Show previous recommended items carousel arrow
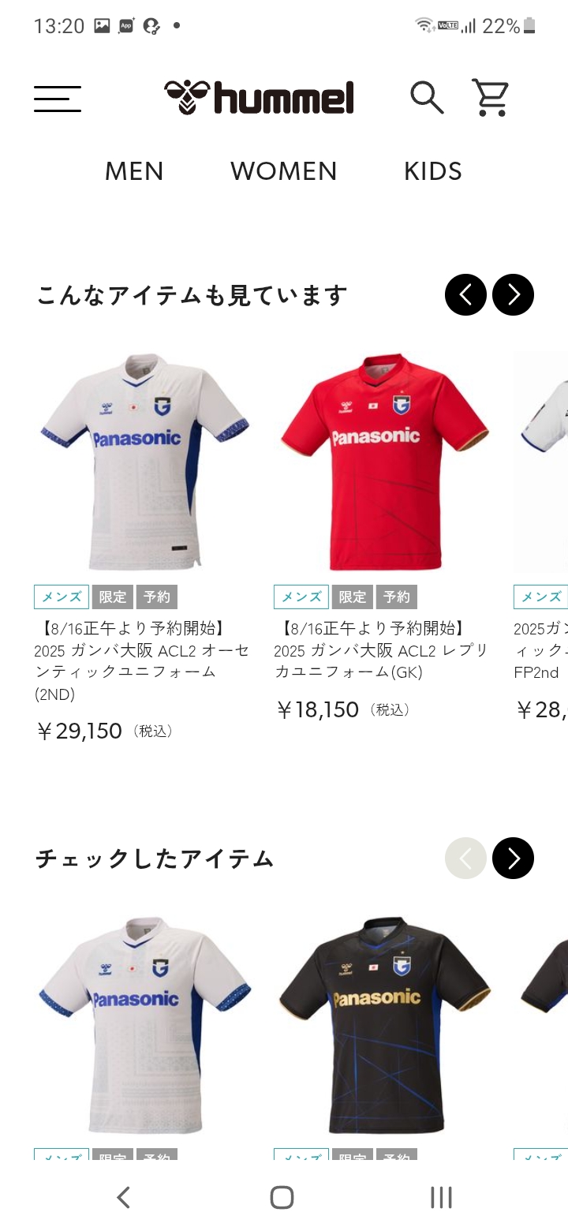This screenshot has height=1231, width=568. click(x=465, y=295)
